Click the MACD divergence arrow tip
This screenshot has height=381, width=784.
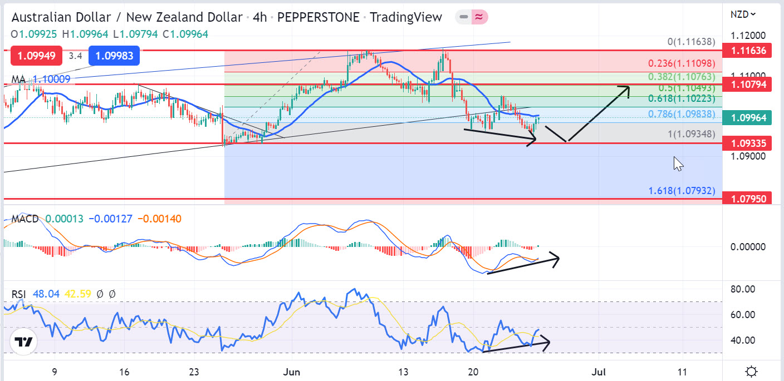tap(557, 258)
